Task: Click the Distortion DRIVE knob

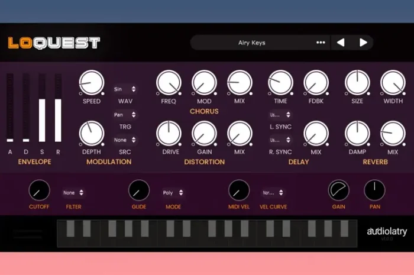Action: tap(169, 134)
